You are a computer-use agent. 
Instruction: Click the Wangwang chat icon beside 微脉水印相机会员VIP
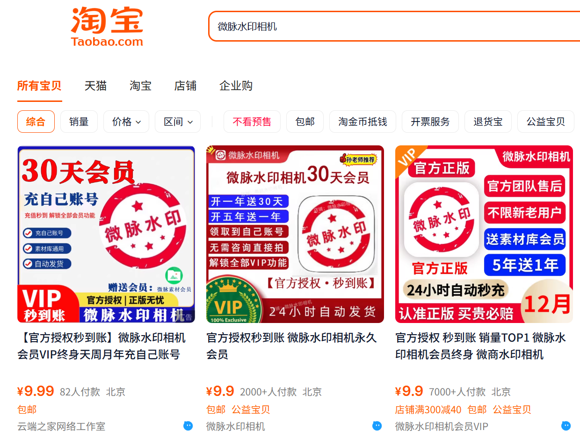point(566,425)
